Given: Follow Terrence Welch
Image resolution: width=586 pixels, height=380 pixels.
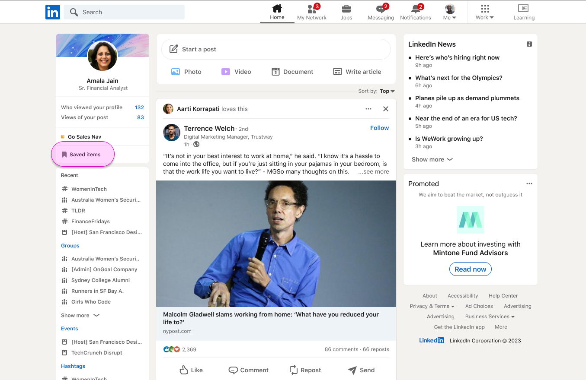Looking at the screenshot, I should (379, 128).
